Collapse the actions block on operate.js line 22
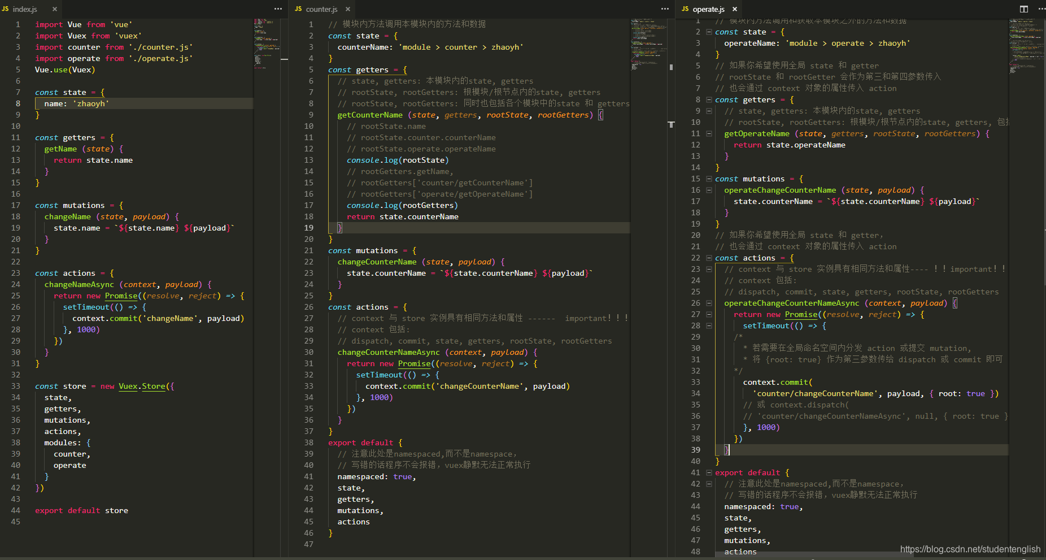1046x560 pixels. [x=709, y=258]
